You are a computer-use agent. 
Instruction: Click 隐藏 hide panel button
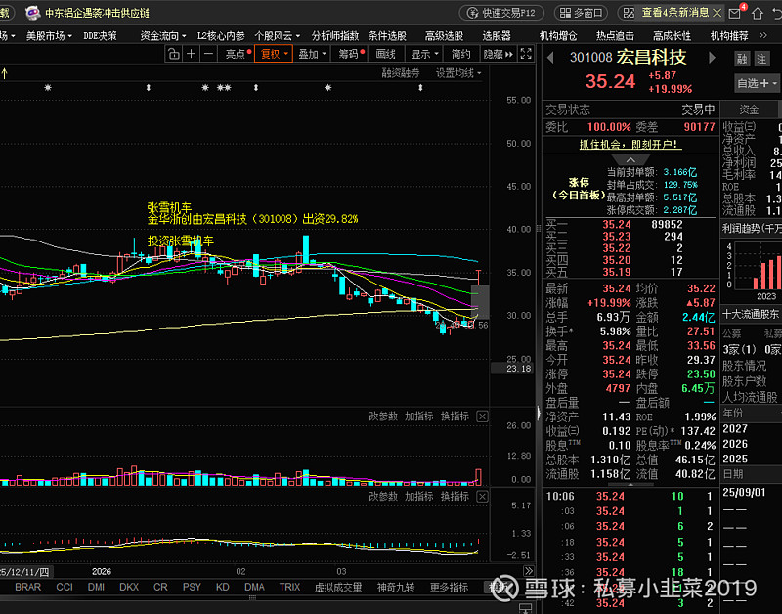(498, 54)
